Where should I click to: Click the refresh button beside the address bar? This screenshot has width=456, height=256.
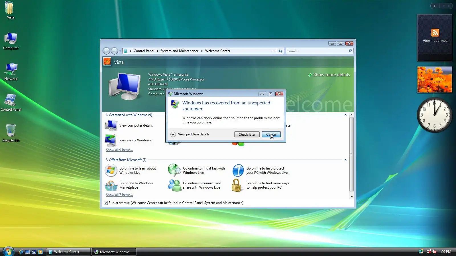pyautogui.click(x=280, y=51)
